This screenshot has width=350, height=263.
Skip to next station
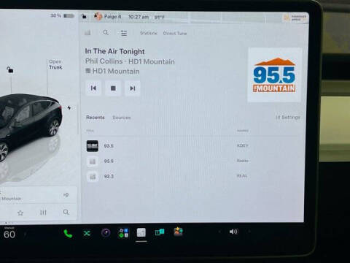click(133, 88)
